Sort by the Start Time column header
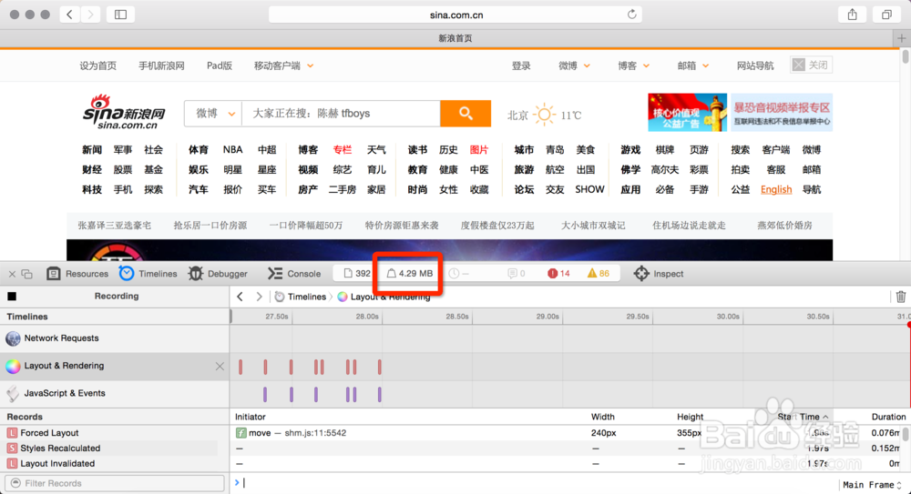911x494 pixels. pyautogui.click(x=803, y=417)
